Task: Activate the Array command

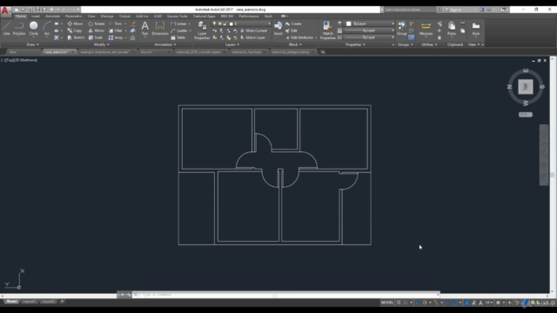Action: (x=116, y=37)
